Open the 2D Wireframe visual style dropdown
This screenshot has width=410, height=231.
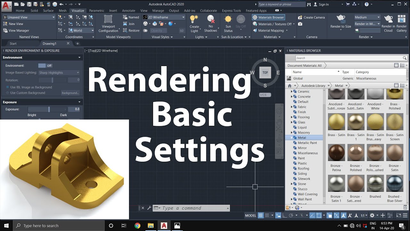[x=164, y=17]
